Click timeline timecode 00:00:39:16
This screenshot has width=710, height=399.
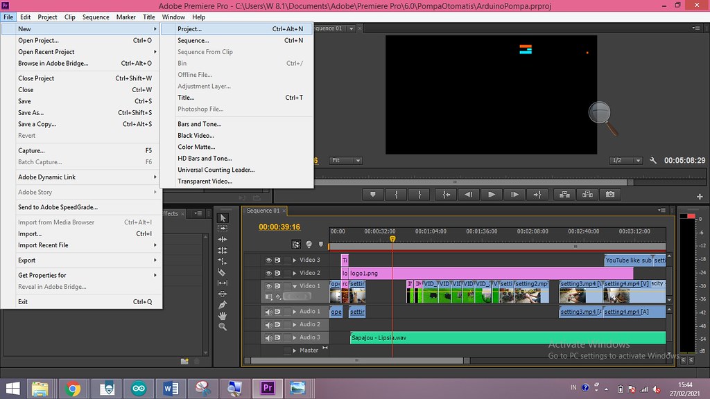click(x=279, y=227)
